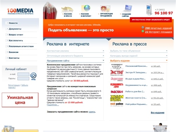Image resolution: width=176 pixels, height=132 pixels.
Task: Click the Недвижимость и цены logo
Action: coord(117,86)
